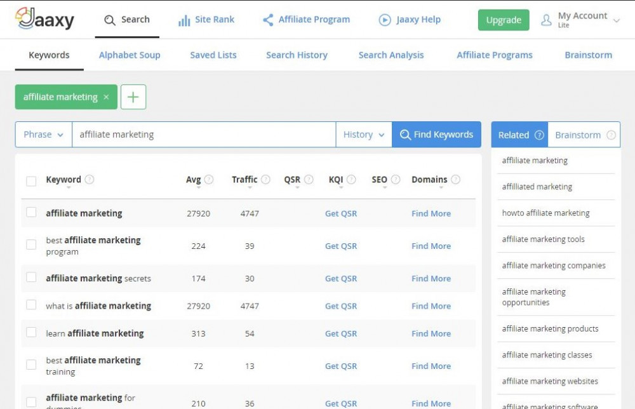Click the help icon on Related tab
This screenshot has height=409, width=635.
coord(539,135)
